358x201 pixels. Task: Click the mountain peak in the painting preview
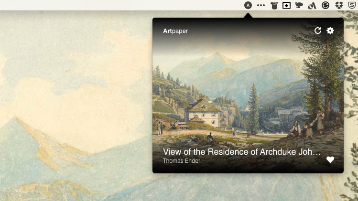[x=217, y=56]
